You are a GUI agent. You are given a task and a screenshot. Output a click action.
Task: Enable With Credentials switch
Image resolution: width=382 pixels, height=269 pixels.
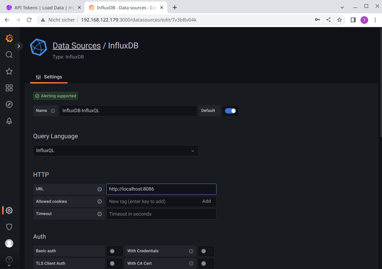[x=206, y=251]
